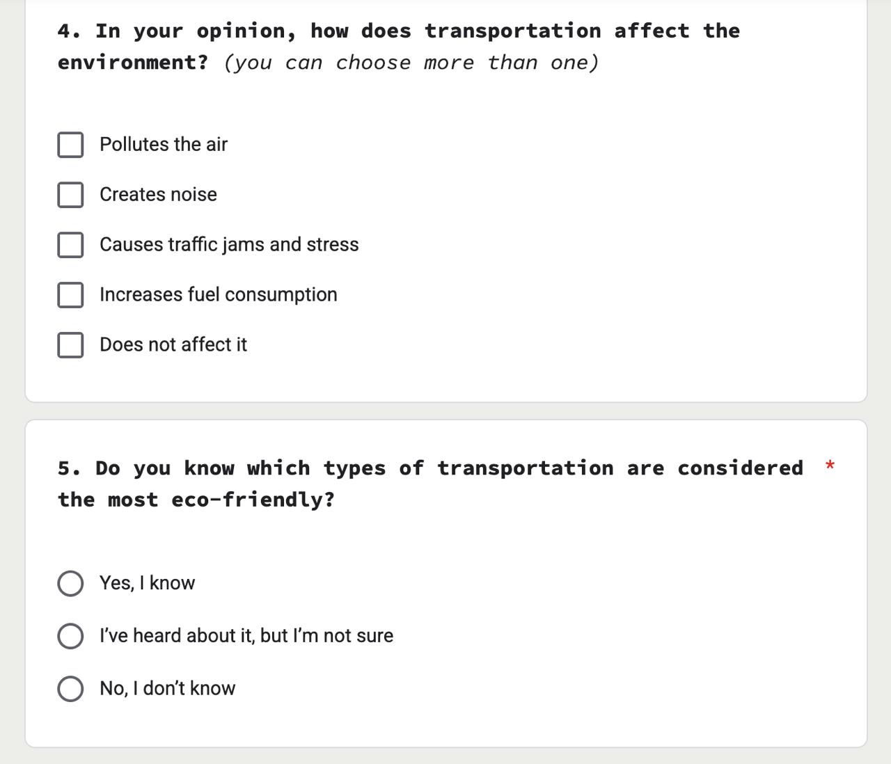The image size is (891, 764).
Task: Select radio "I've heard about it, but I'm not sure"
Action: [x=70, y=636]
